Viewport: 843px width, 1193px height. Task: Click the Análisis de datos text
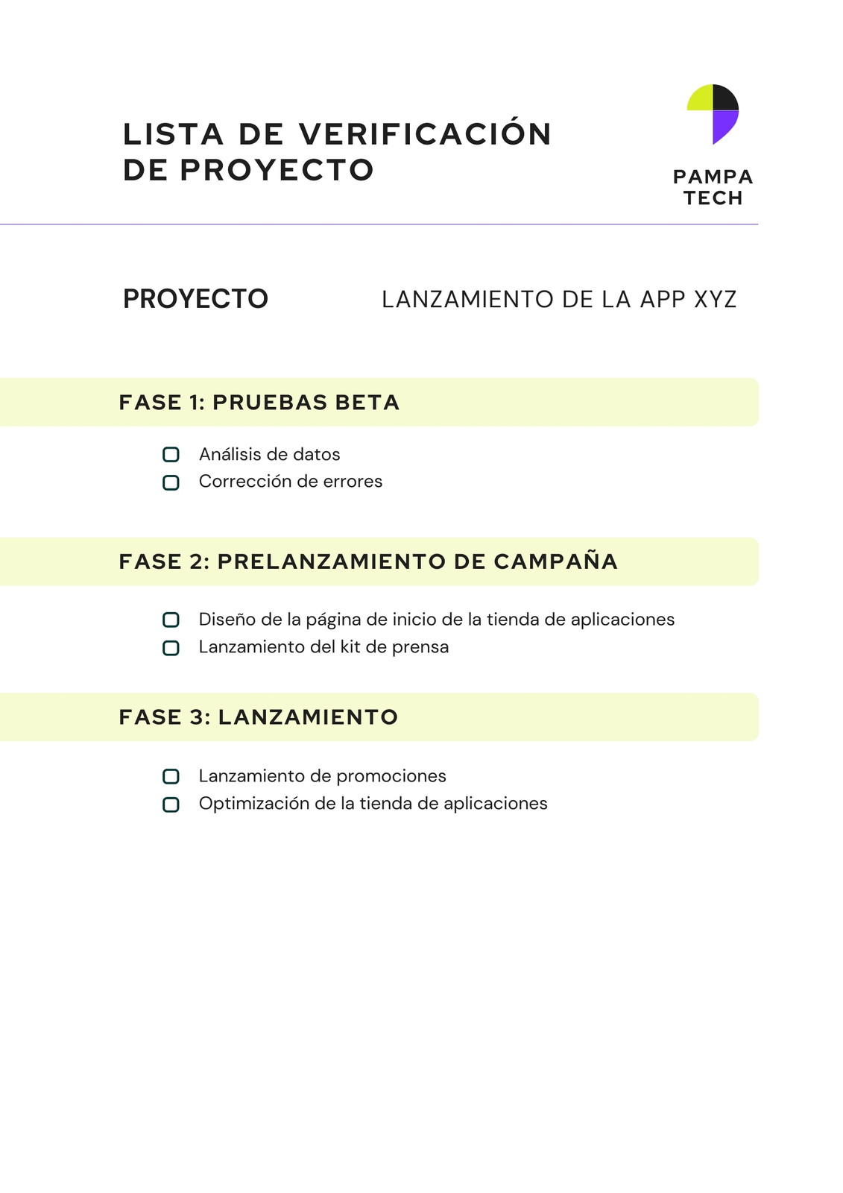pyautogui.click(x=270, y=454)
